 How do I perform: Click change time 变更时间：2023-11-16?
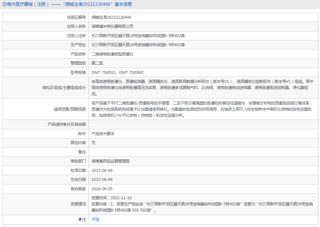click(112, 198)
